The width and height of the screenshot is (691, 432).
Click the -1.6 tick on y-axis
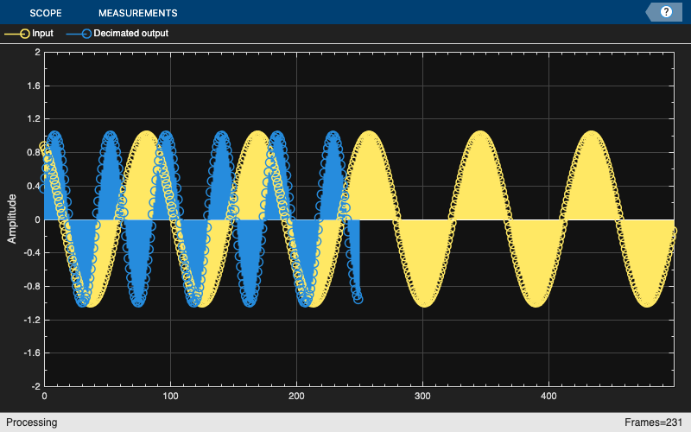(x=32, y=353)
